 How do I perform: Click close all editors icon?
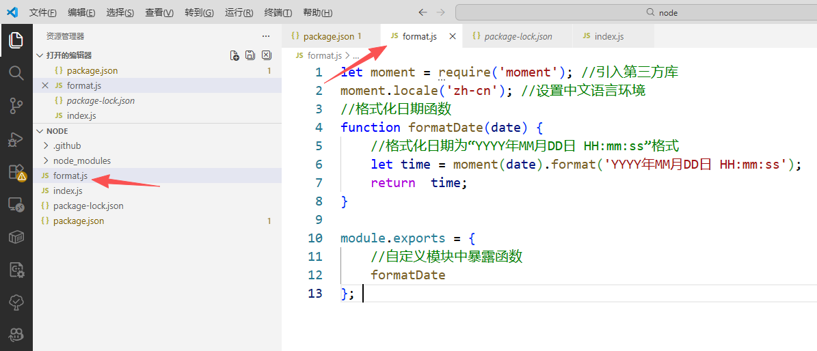click(267, 55)
